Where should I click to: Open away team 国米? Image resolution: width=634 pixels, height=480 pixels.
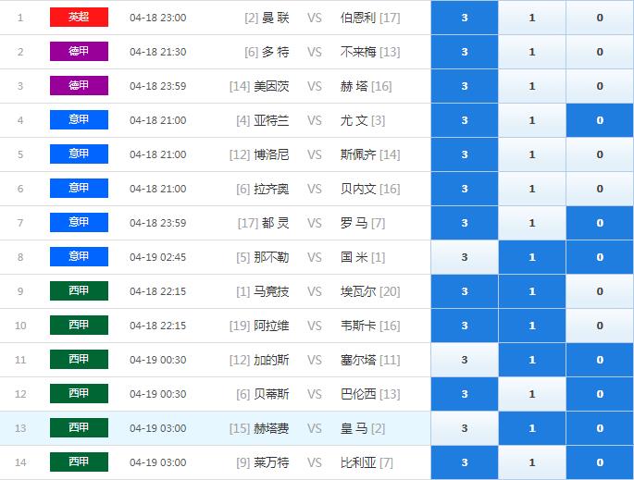[x=354, y=257]
